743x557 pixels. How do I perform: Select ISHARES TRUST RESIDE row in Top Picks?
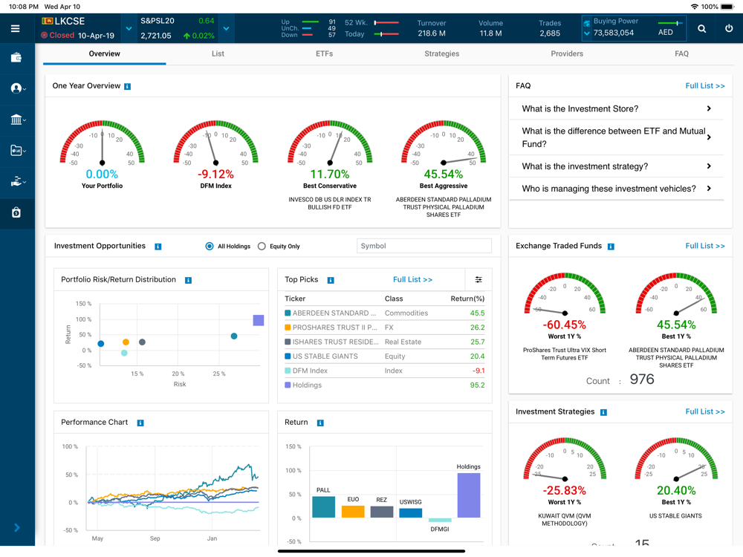point(385,342)
